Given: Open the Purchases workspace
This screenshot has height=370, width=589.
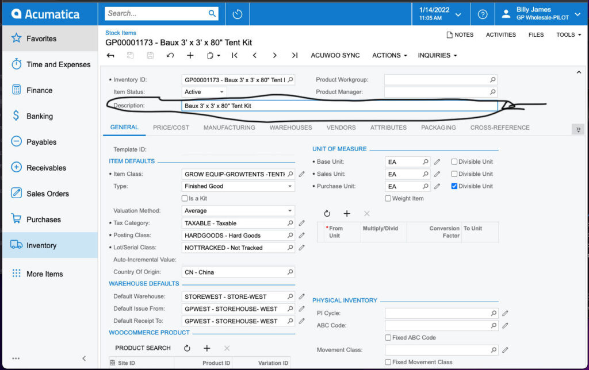Looking at the screenshot, I should [50, 219].
